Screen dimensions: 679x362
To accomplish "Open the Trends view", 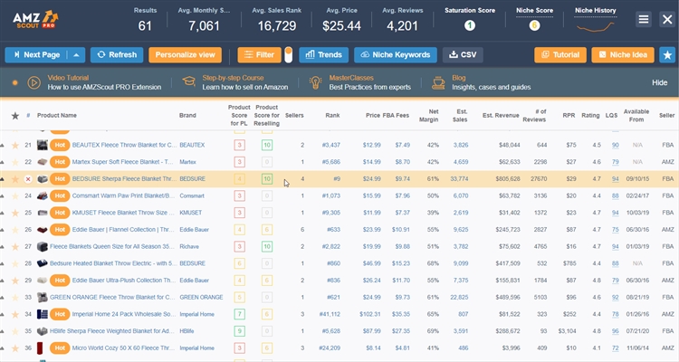I will coord(323,54).
